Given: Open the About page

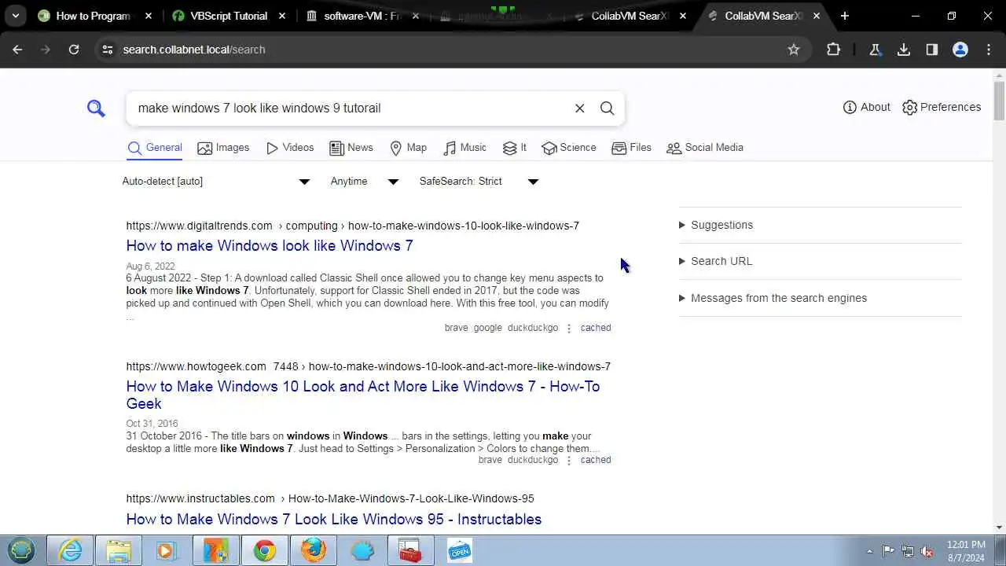Looking at the screenshot, I should (x=866, y=107).
